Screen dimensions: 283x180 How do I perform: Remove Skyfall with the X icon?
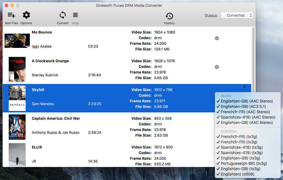(244, 87)
